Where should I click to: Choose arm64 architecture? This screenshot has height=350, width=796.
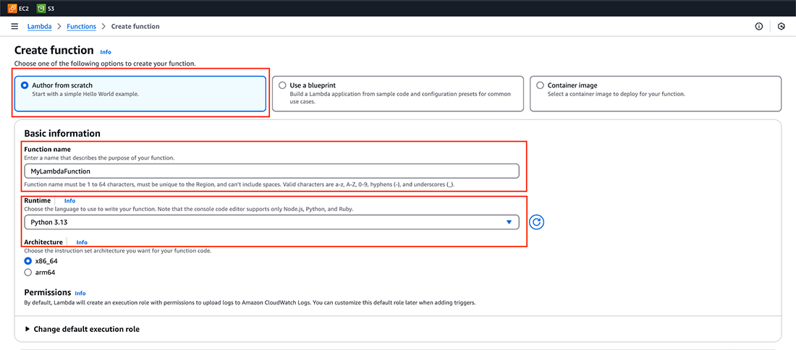coord(28,273)
